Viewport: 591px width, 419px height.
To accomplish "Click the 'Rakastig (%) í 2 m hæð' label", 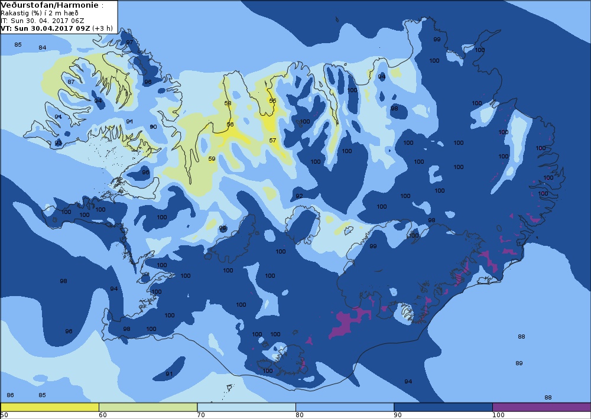I will click(40, 13).
